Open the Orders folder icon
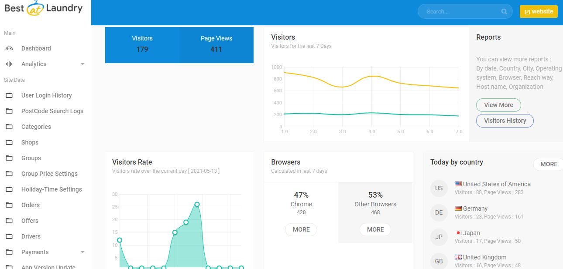Image resolution: width=563 pixels, height=269 pixels. pyautogui.click(x=10, y=205)
